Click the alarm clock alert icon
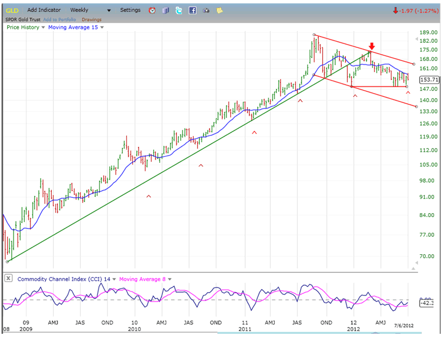The image size is (441, 340). tap(152, 10)
